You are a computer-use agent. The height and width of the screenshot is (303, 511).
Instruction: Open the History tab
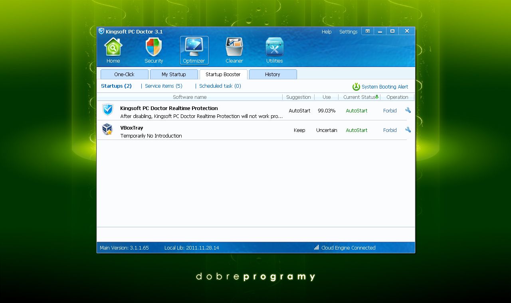[x=273, y=74]
